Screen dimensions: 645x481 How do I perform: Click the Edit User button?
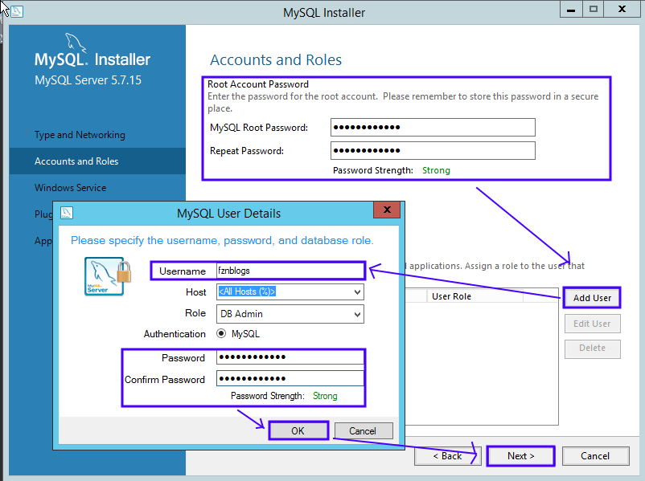592,324
